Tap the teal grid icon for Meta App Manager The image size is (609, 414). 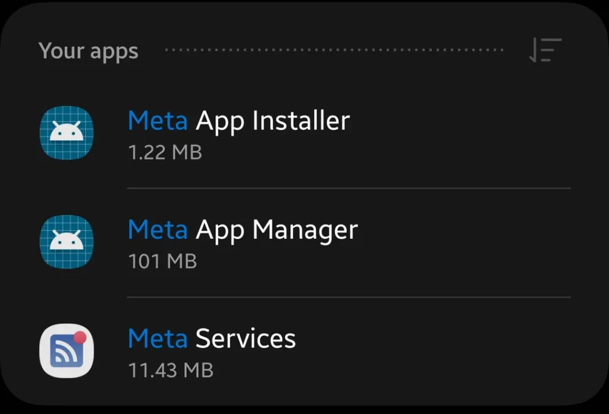click(67, 242)
